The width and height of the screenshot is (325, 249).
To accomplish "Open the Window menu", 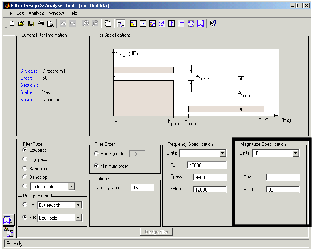I will pos(56,13).
